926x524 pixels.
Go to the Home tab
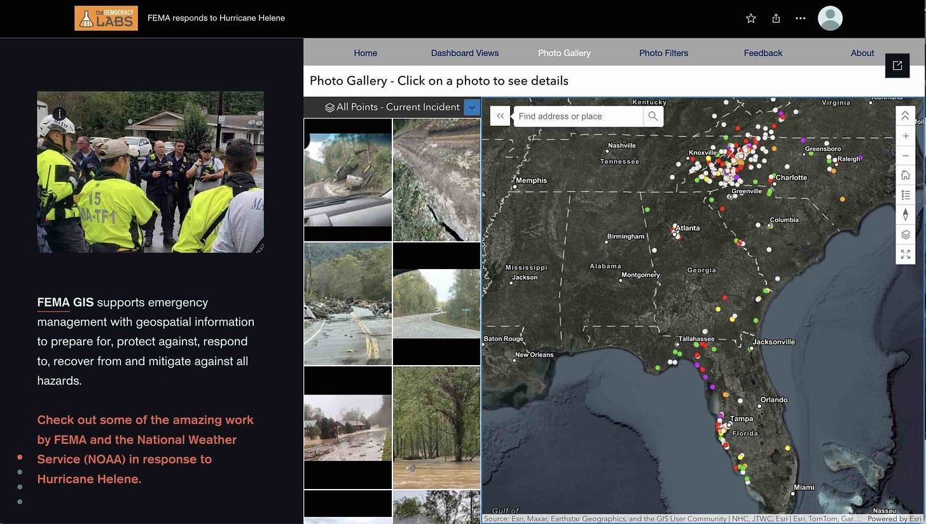[x=365, y=53]
